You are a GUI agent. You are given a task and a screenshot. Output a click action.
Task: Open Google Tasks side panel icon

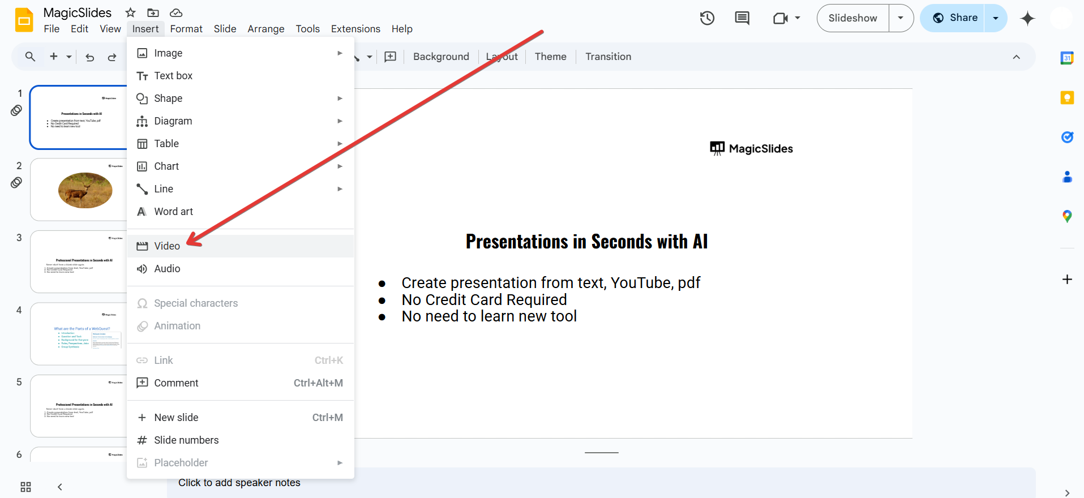(x=1067, y=137)
